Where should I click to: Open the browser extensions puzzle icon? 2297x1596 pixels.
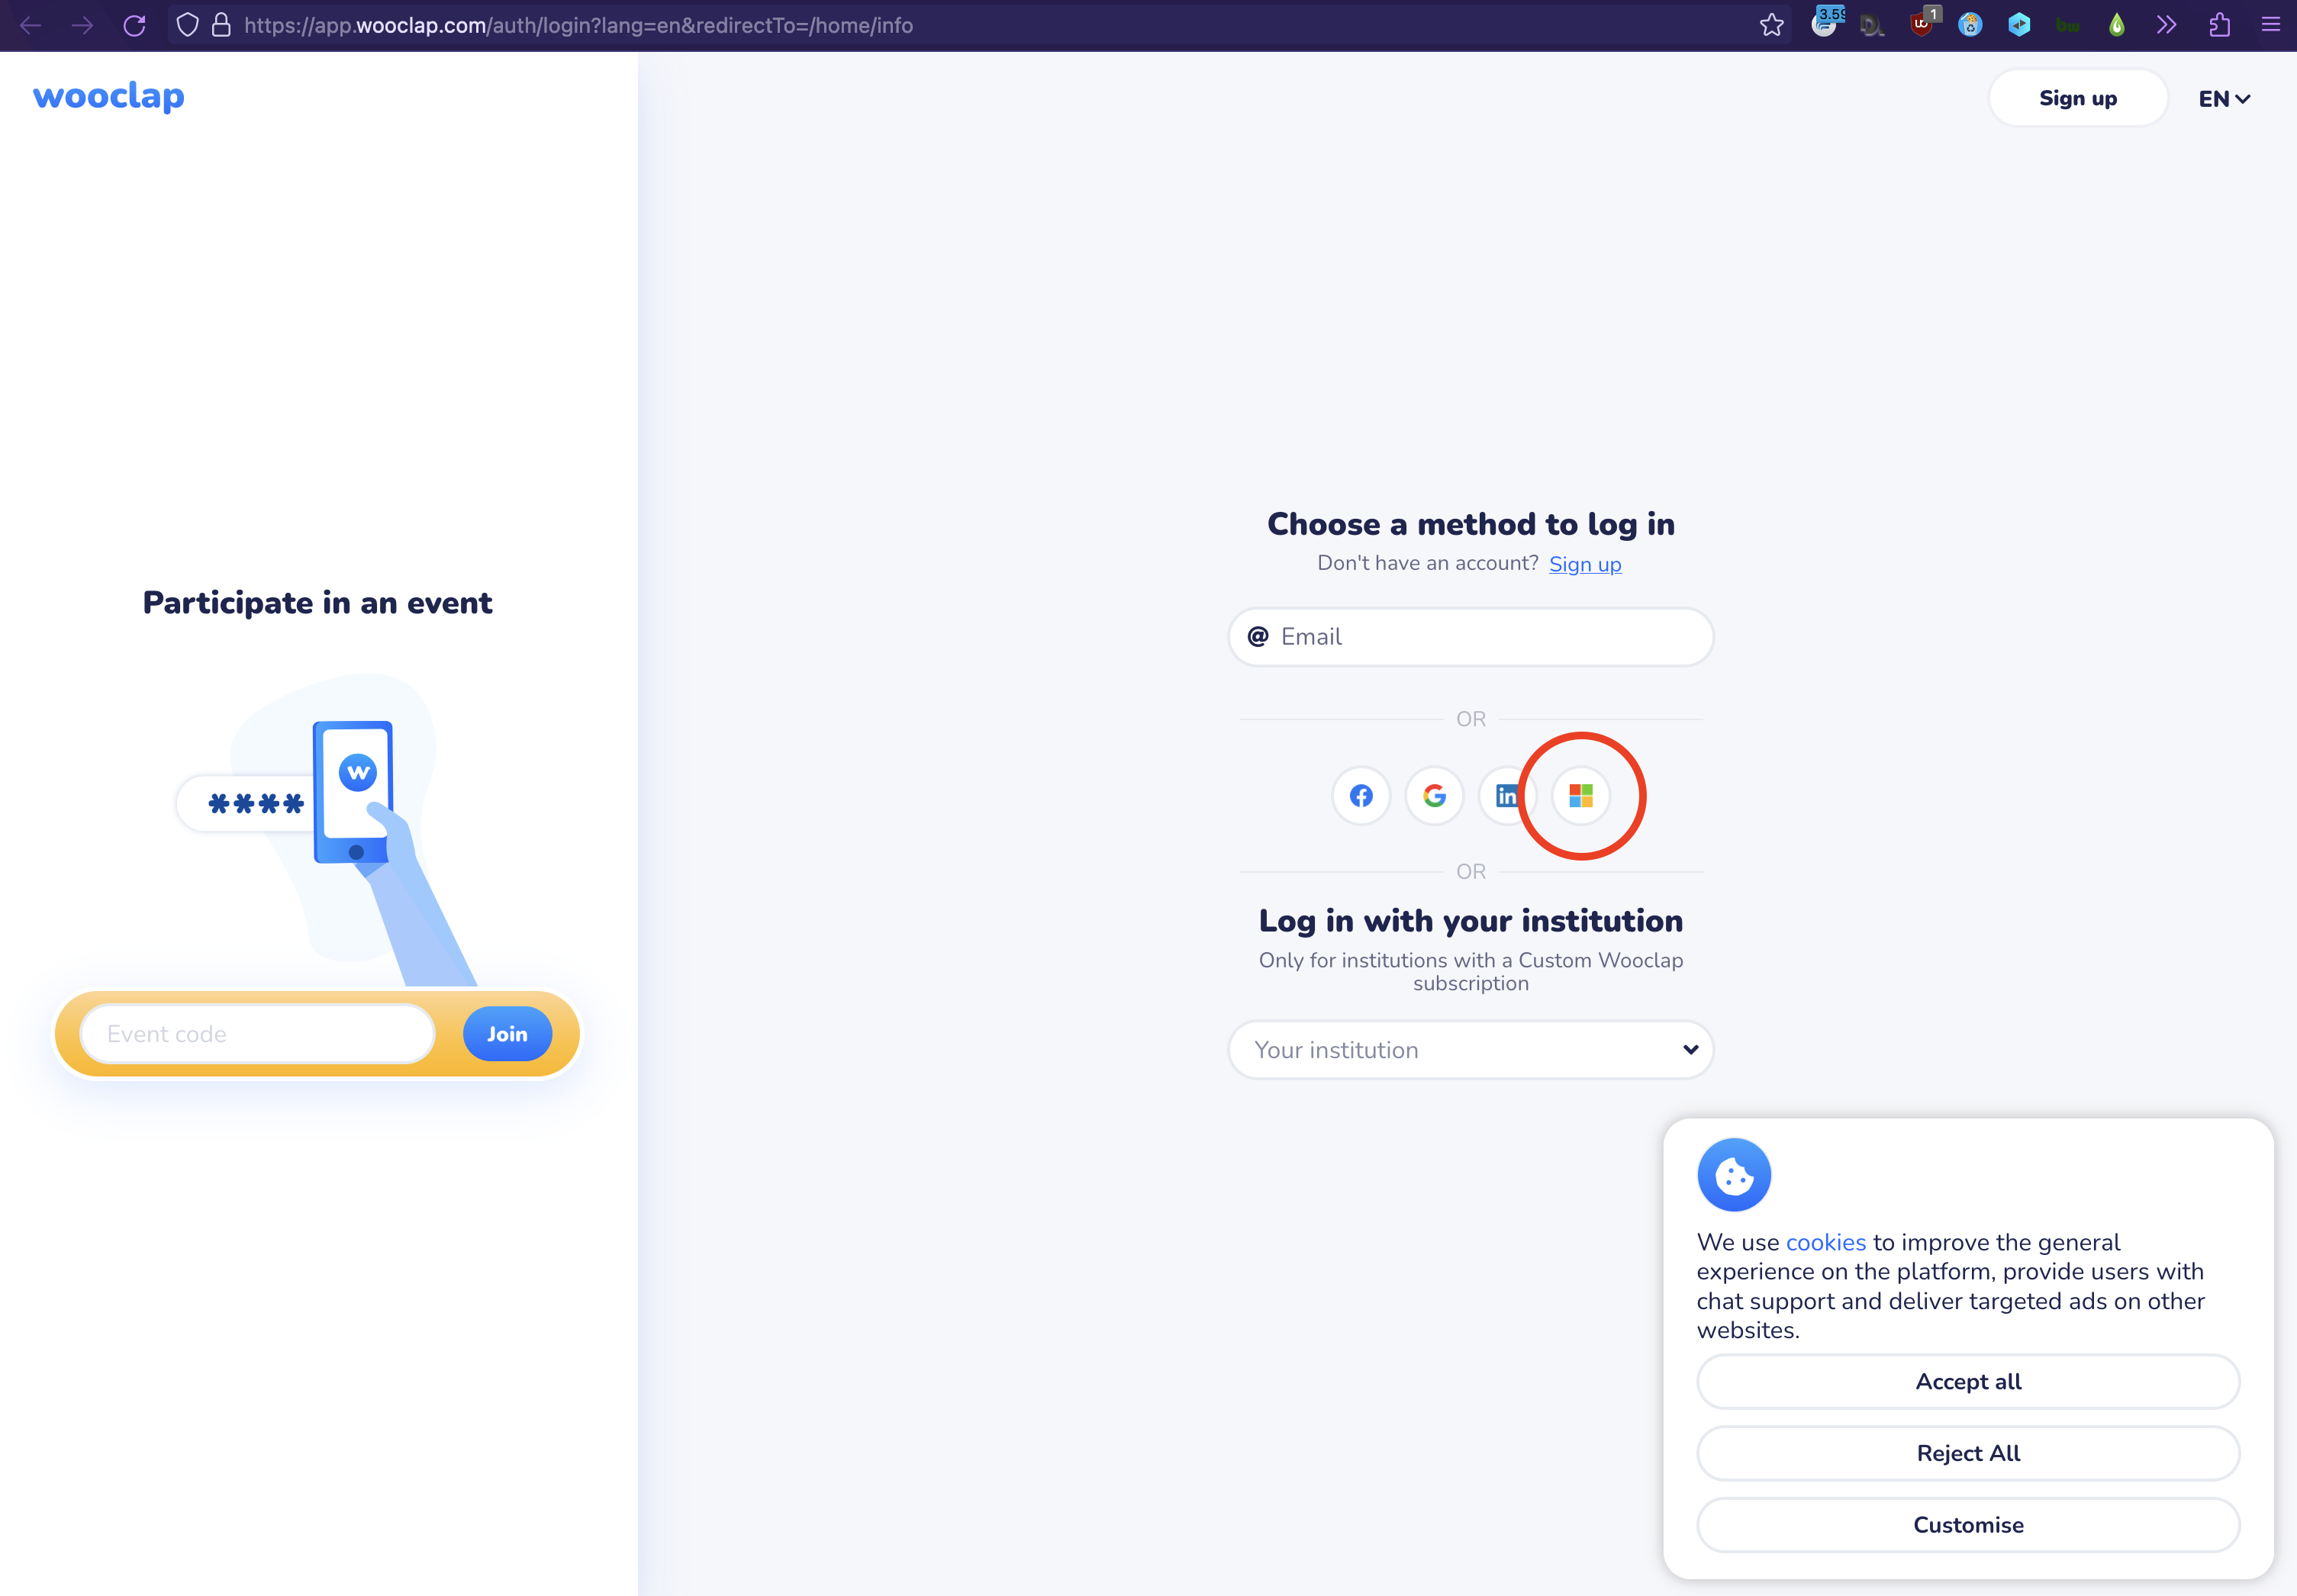pos(2219,25)
